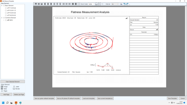
Task: Click the printer icon in the toolbar
Action: (121, 4)
